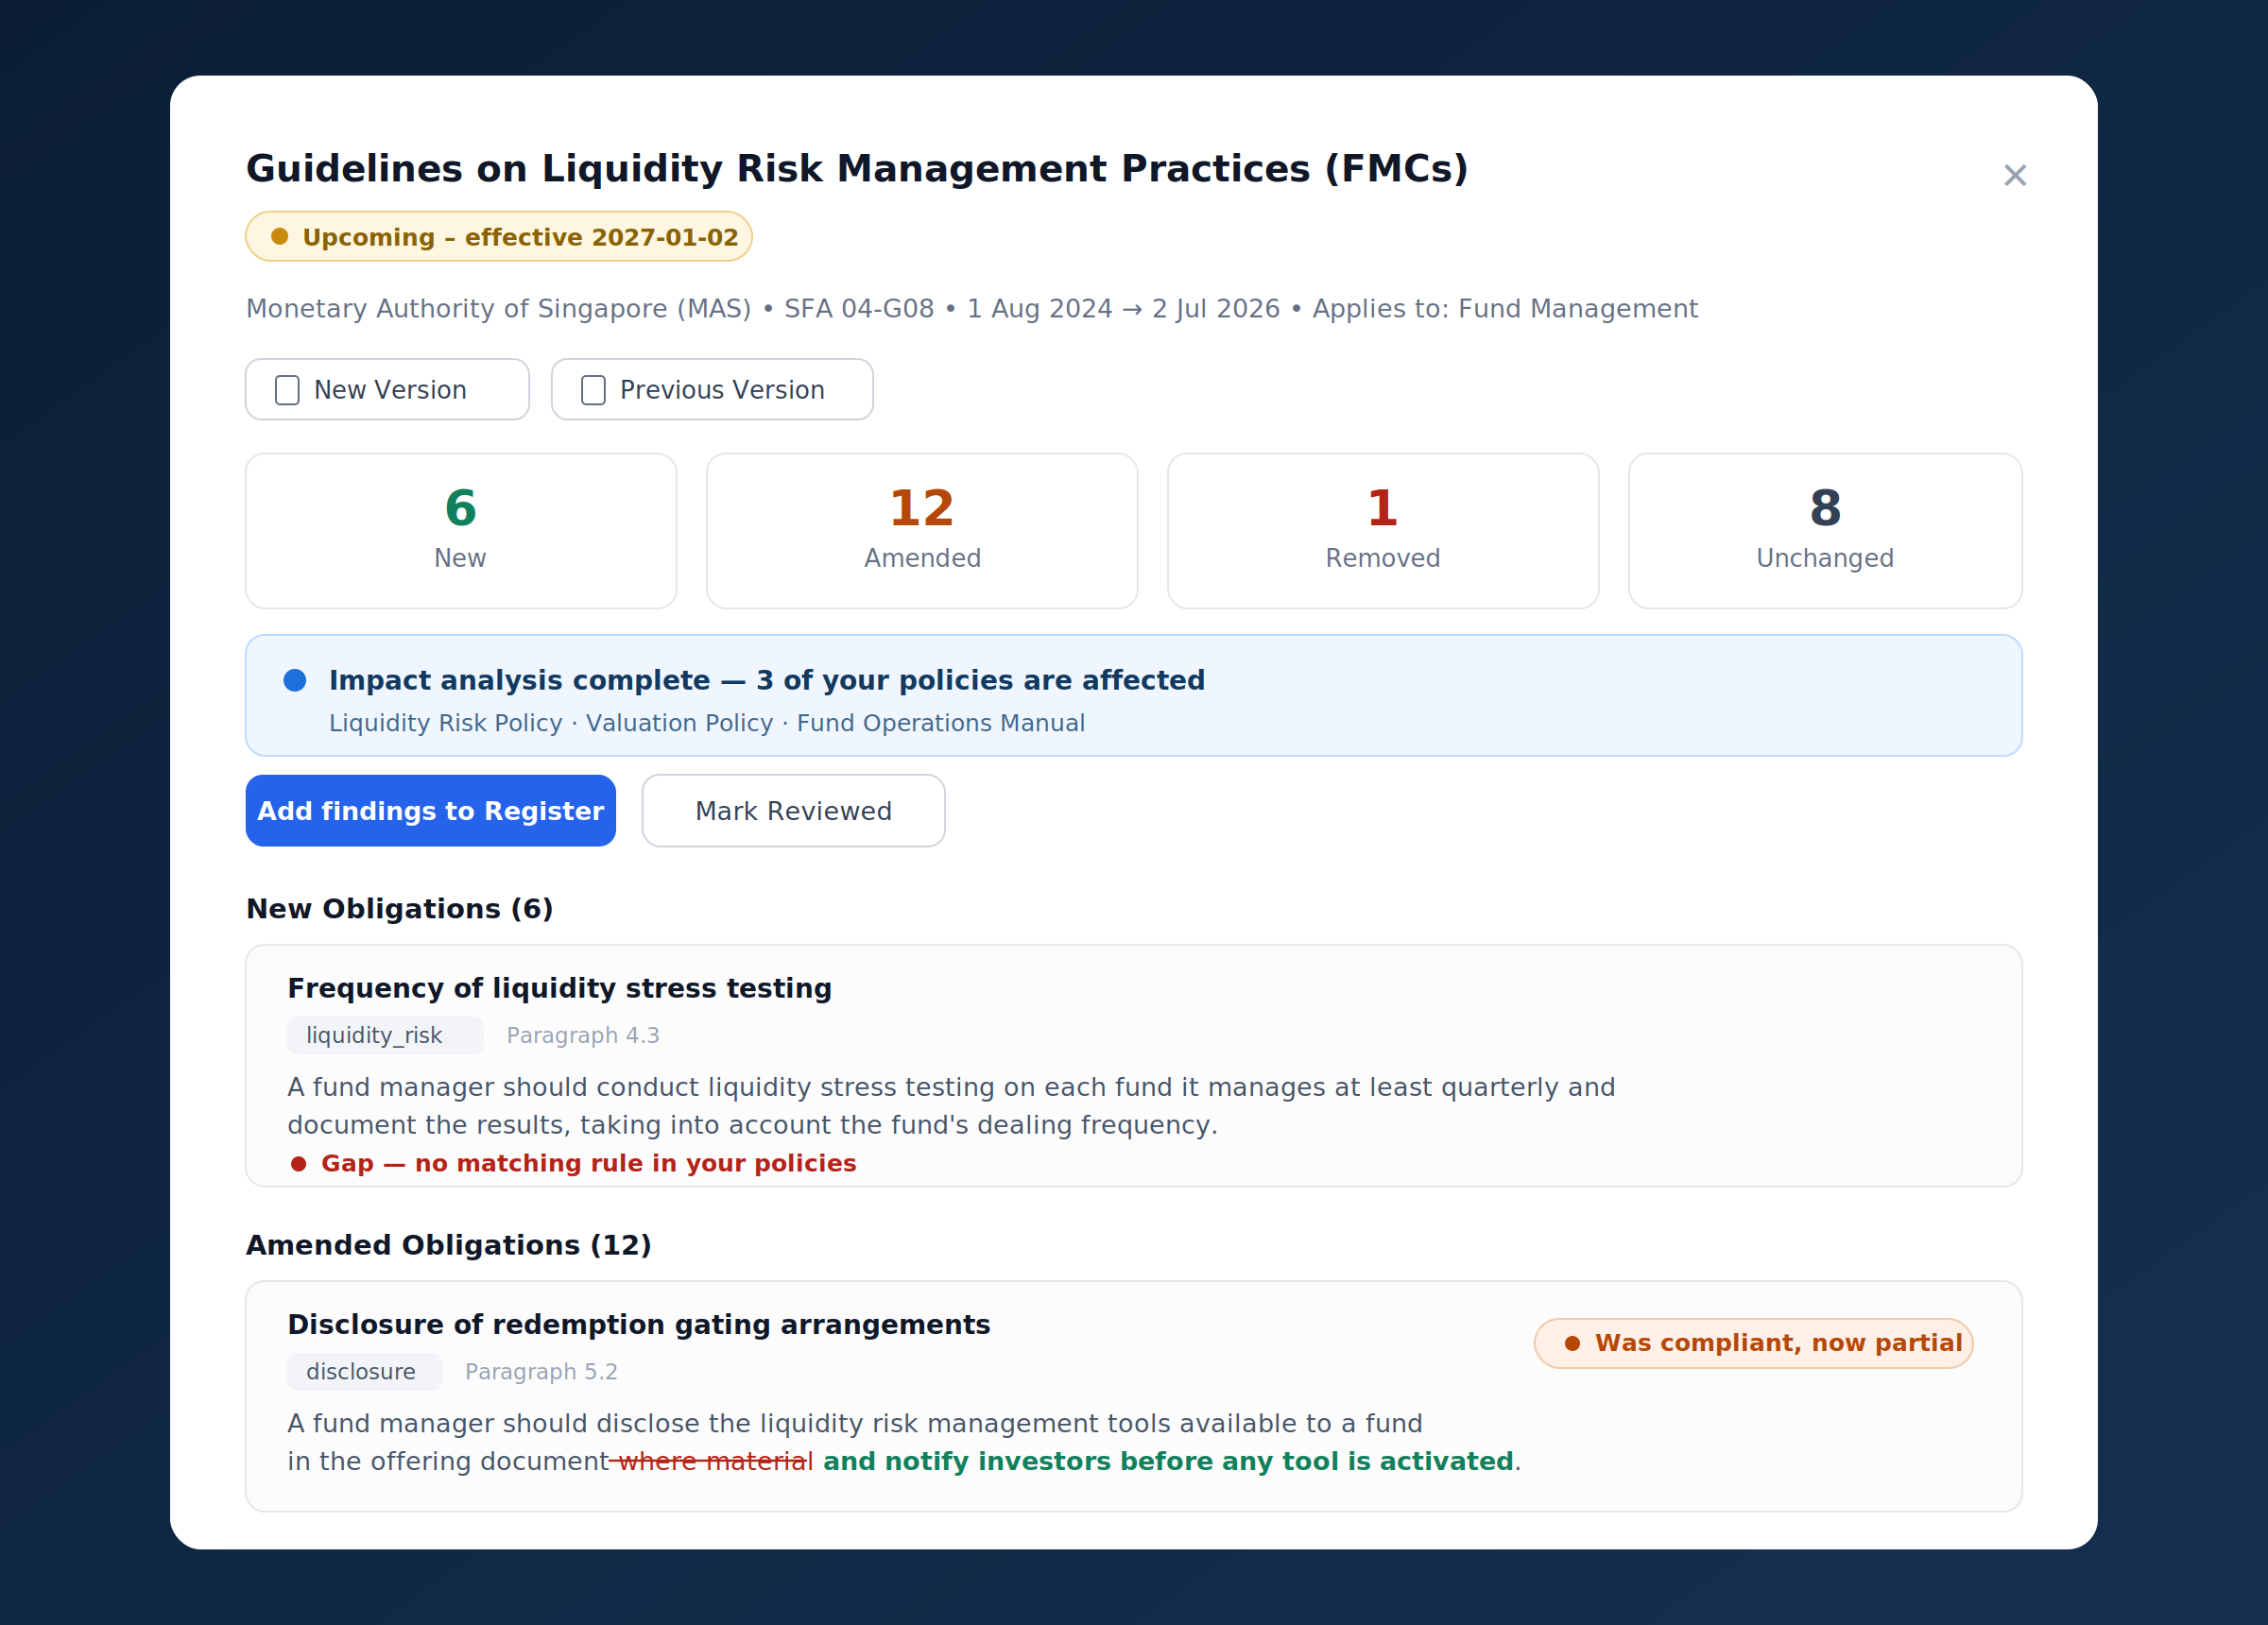The height and width of the screenshot is (1625, 2268).
Task: Click the New Obligations (6) heading
Action: tap(400, 909)
